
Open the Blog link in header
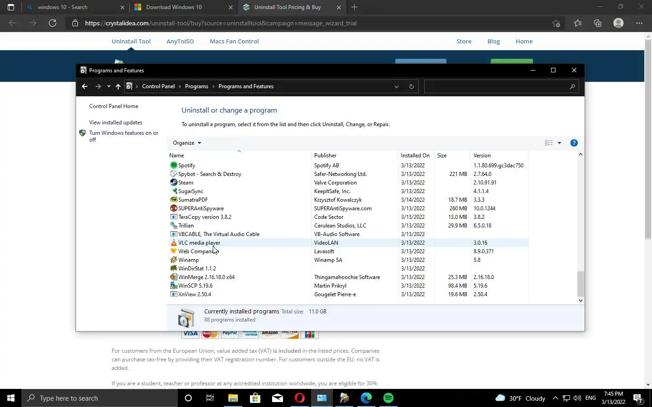[494, 41]
